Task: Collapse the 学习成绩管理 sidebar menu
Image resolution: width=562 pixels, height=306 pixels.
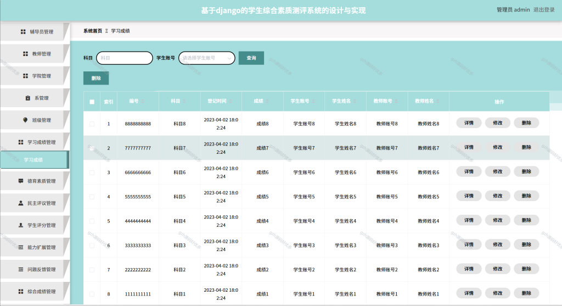Action: 35,142
